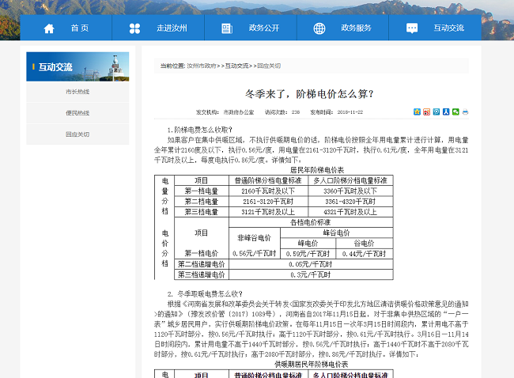514x378 pixels.
Task: Open the 政务服务 menu item
Action: point(356,28)
